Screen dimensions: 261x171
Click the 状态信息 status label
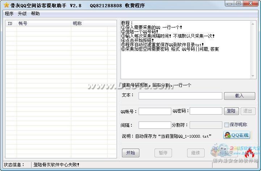point(14,165)
